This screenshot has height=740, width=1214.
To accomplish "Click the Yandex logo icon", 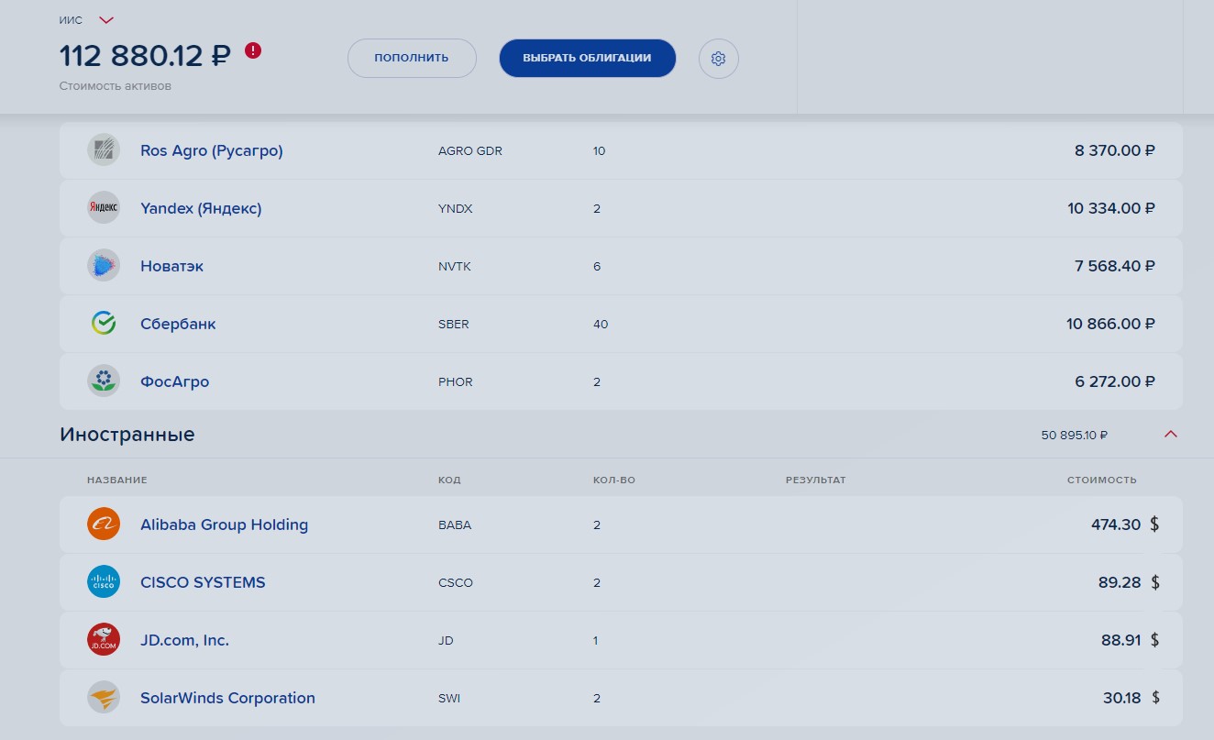I will [104, 208].
